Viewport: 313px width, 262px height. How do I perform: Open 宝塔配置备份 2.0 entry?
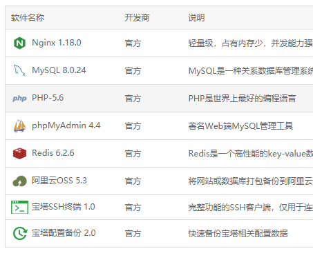64,233
